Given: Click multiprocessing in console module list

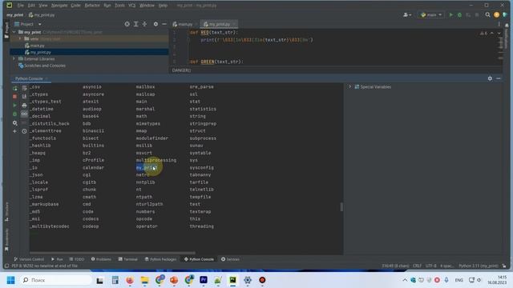Looking at the screenshot, I should 156,160.
